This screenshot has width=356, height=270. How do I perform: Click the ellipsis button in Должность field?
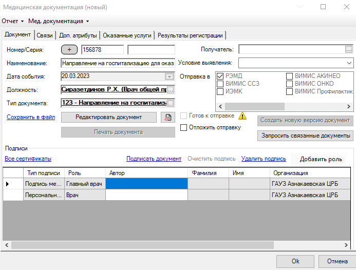pos(171,89)
